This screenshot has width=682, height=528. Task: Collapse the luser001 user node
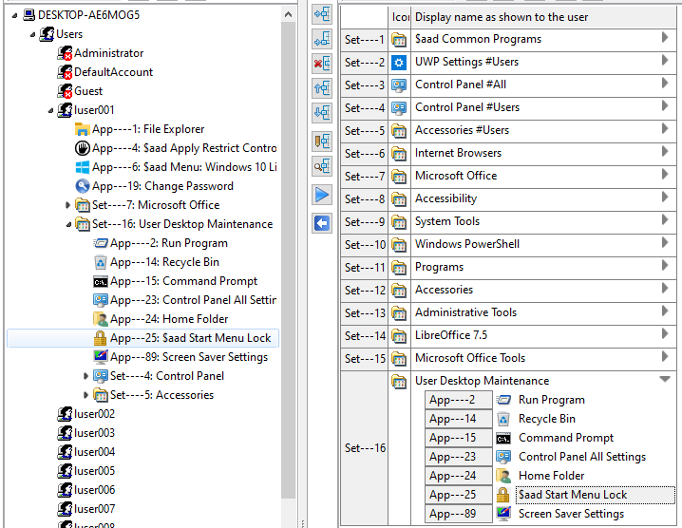tap(50, 110)
